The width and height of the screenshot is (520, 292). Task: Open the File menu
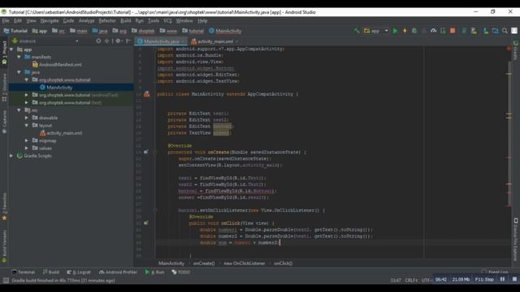click(x=6, y=20)
